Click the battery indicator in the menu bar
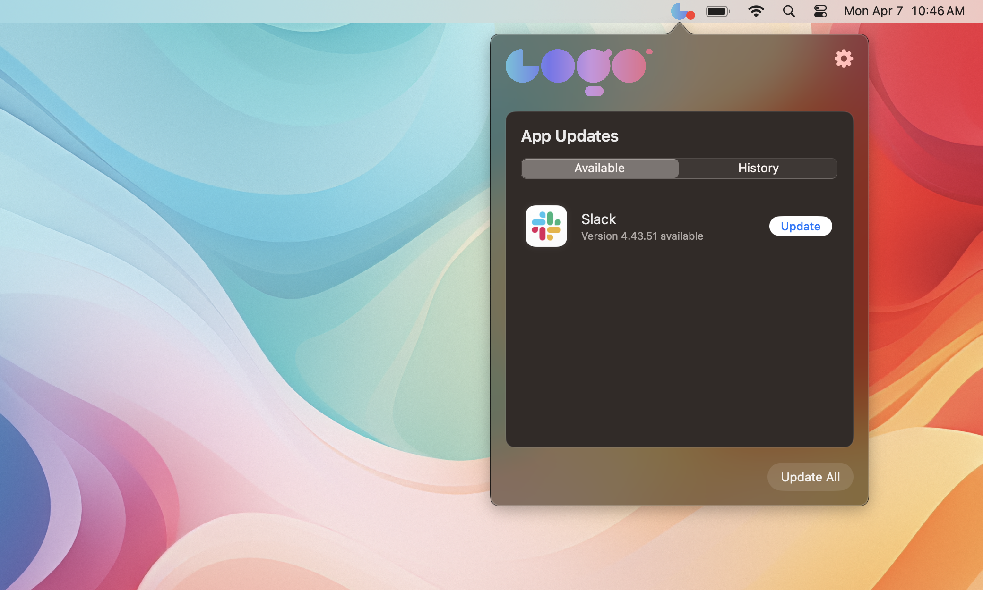This screenshot has height=590, width=983. pyautogui.click(x=718, y=11)
